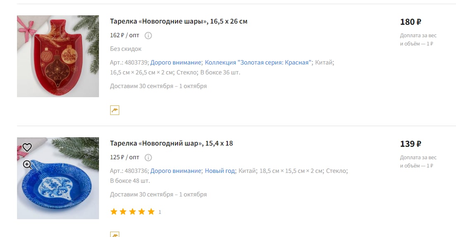456x237 pixels.
Task: Open wholesale price info icon next to 125 ₽
Action: point(148,158)
